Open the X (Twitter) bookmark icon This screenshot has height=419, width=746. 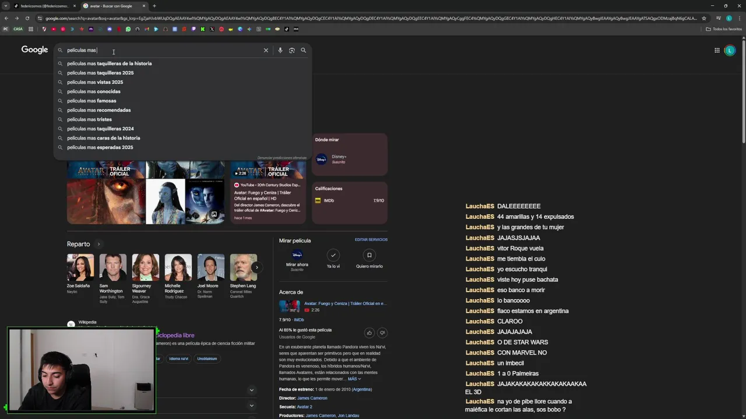point(212,29)
